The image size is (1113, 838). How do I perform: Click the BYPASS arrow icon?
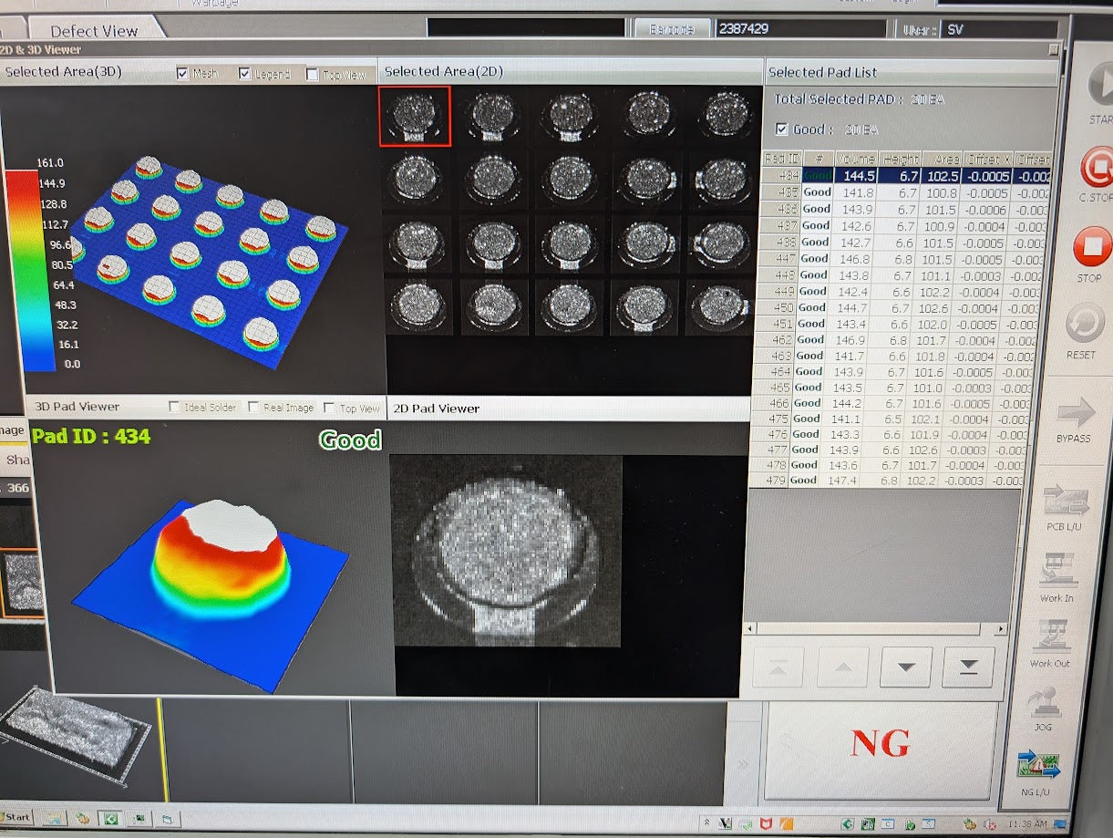pyautogui.click(x=1074, y=412)
